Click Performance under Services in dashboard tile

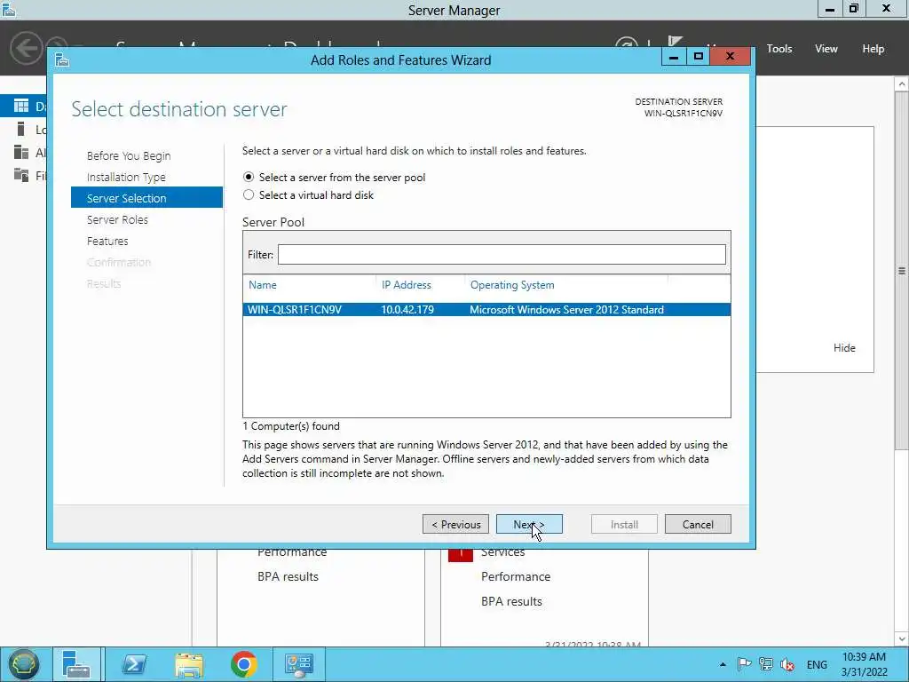tap(516, 576)
